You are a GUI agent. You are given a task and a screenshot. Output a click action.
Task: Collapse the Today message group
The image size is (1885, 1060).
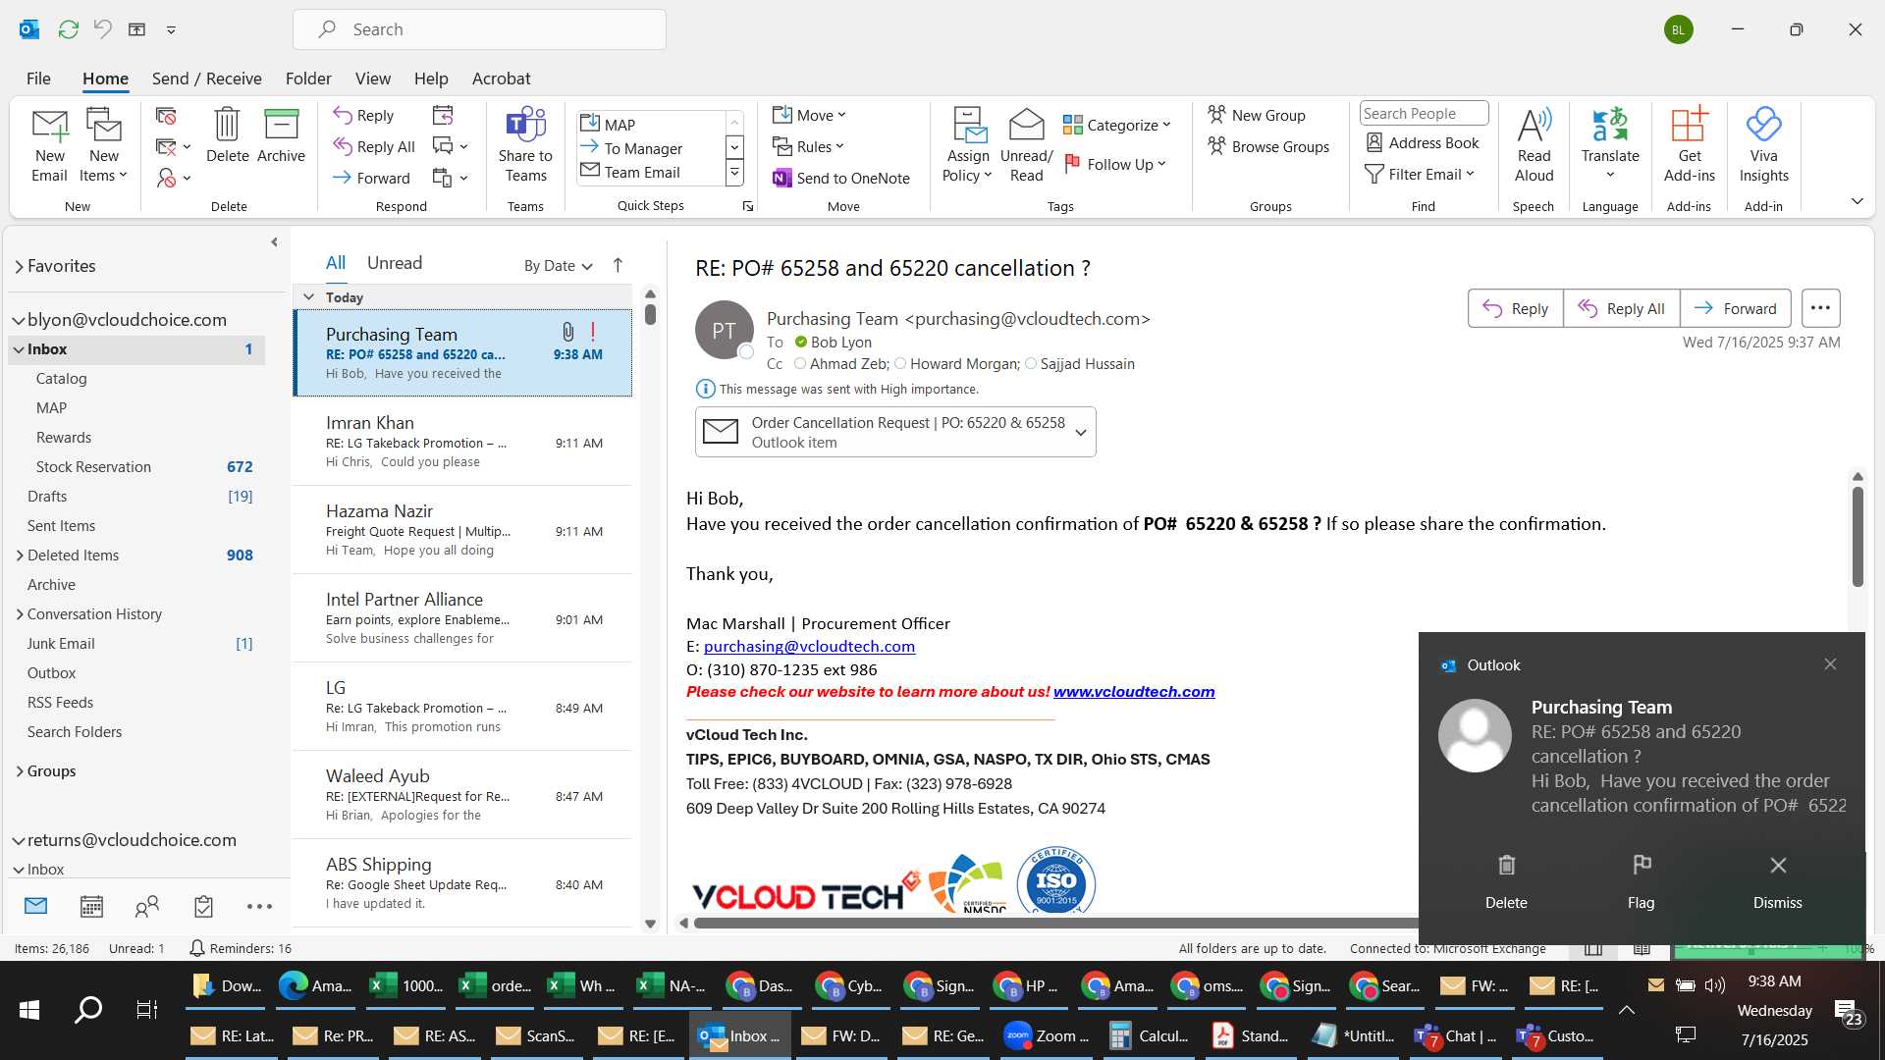pyautogui.click(x=308, y=297)
